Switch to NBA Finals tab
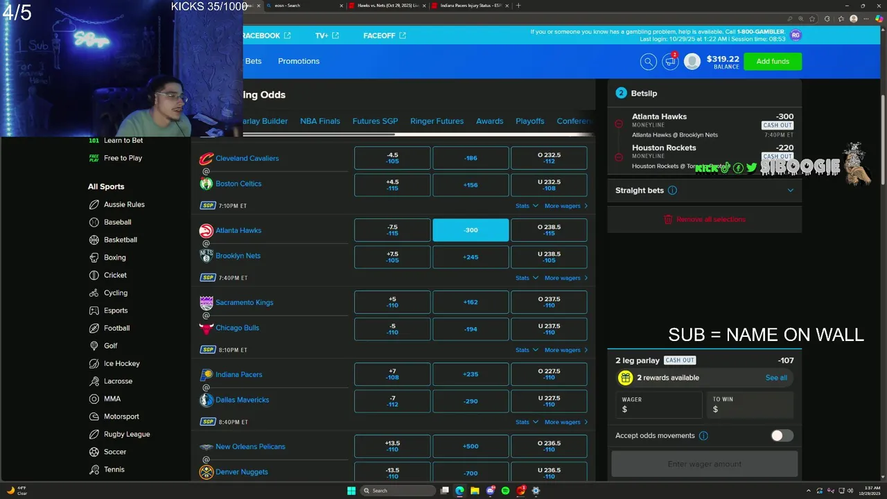 (320, 121)
